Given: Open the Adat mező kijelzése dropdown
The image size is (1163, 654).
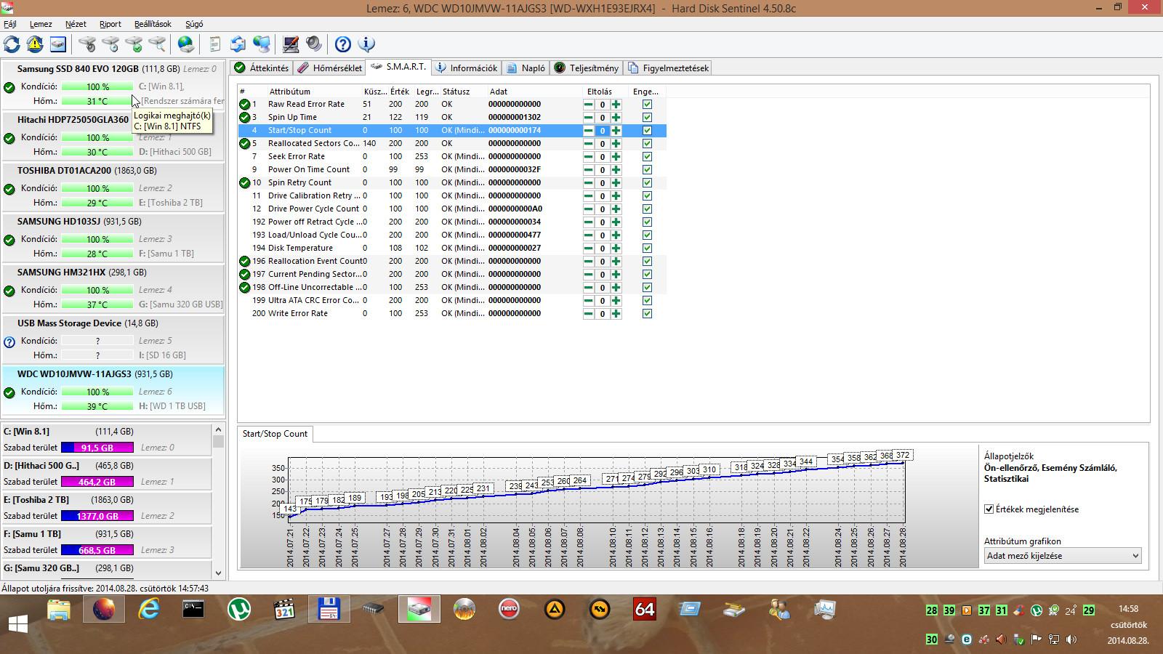Looking at the screenshot, I should coord(1063,556).
